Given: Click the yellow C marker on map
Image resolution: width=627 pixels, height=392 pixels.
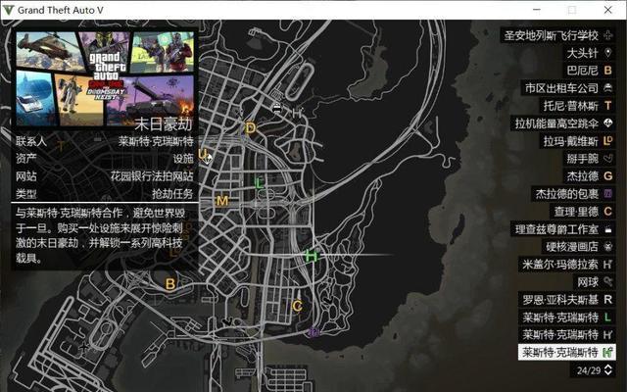Looking at the screenshot, I should 297,306.
